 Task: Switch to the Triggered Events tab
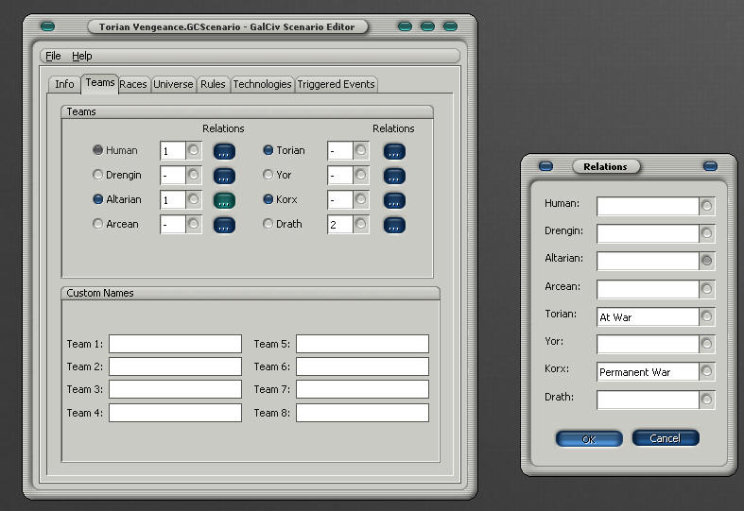pos(336,84)
